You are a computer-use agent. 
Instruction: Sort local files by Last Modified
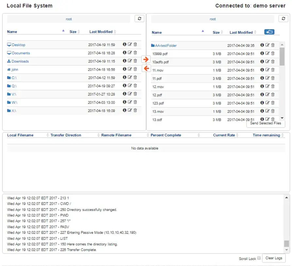(x=101, y=32)
